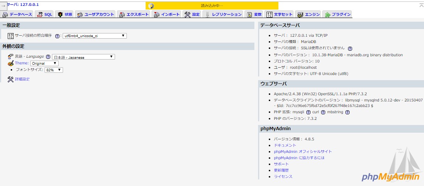Click the サーバ: 127.0.0.1 breadcrumb link

(23, 4)
